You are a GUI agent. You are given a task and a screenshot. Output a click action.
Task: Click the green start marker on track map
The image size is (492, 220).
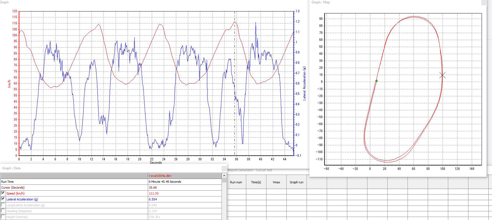point(376,81)
